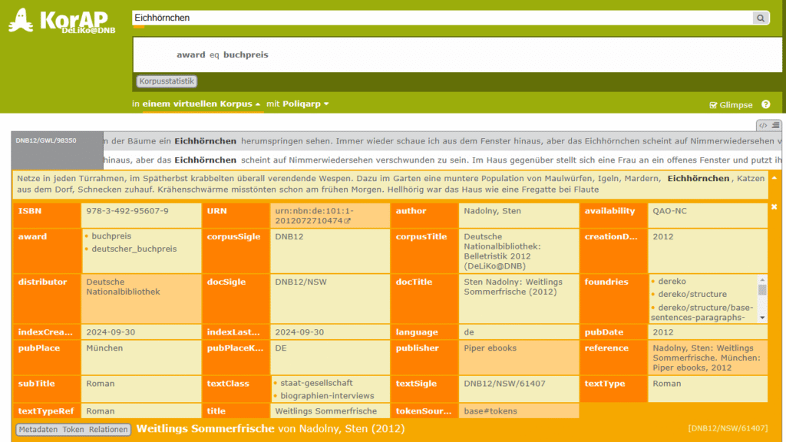This screenshot has height=442, width=786.
Task: Click the docSigle value DNB12/NSW
Action: (x=301, y=282)
